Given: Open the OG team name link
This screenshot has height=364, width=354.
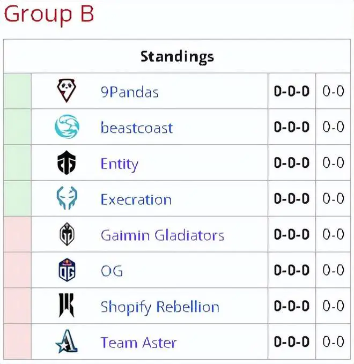Looking at the screenshot, I should coord(112,271).
